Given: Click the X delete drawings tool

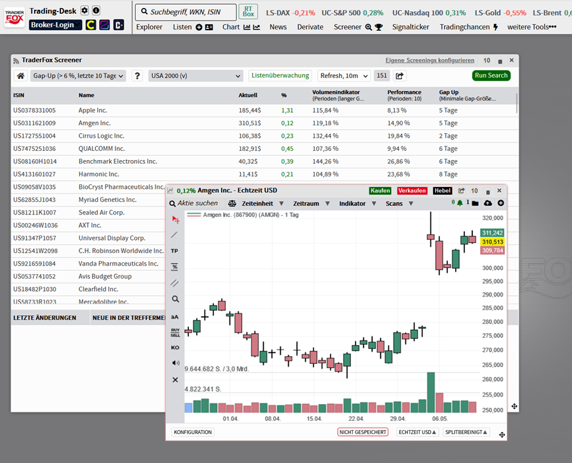Looking at the screenshot, I should point(175,380).
